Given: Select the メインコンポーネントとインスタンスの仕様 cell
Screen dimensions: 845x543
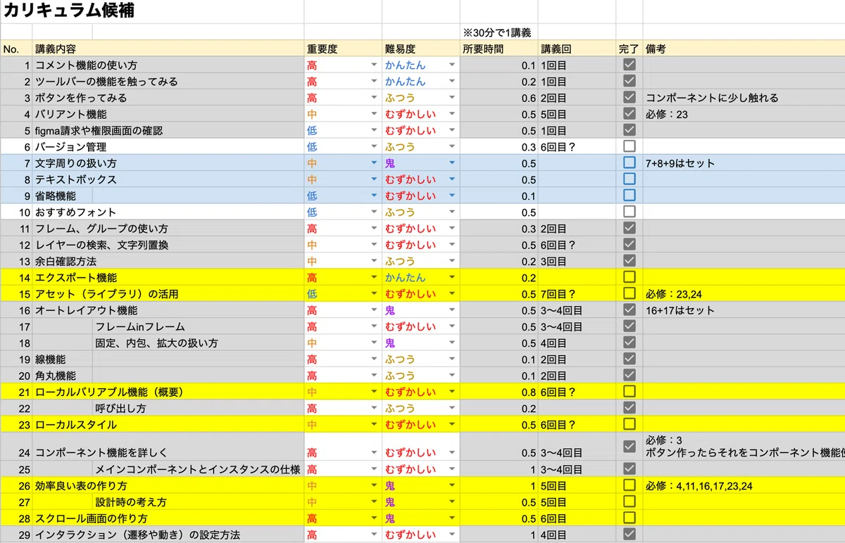Looking at the screenshot, I should [199, 469].
